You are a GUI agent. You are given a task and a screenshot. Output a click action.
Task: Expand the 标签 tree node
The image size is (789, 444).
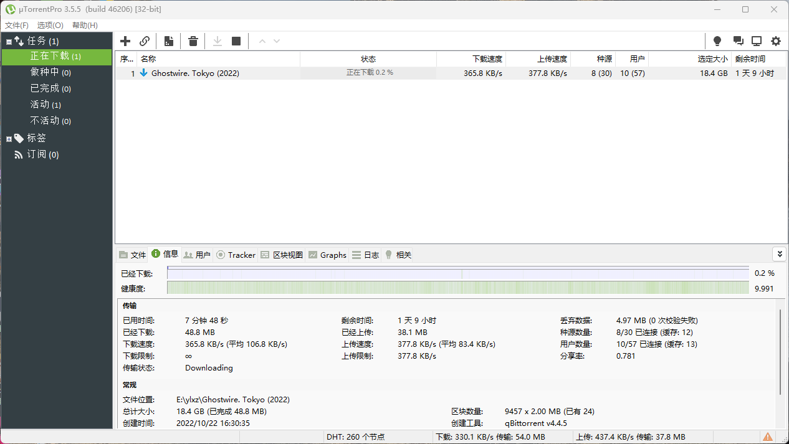[x=9, y=139]
